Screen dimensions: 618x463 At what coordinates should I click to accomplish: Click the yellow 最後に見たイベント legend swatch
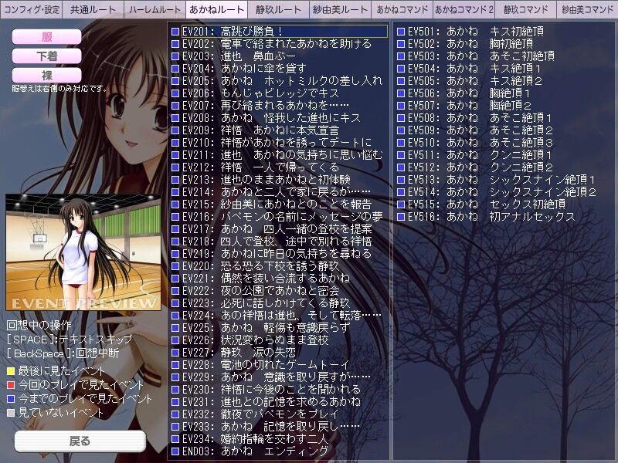tap(11, 370)
